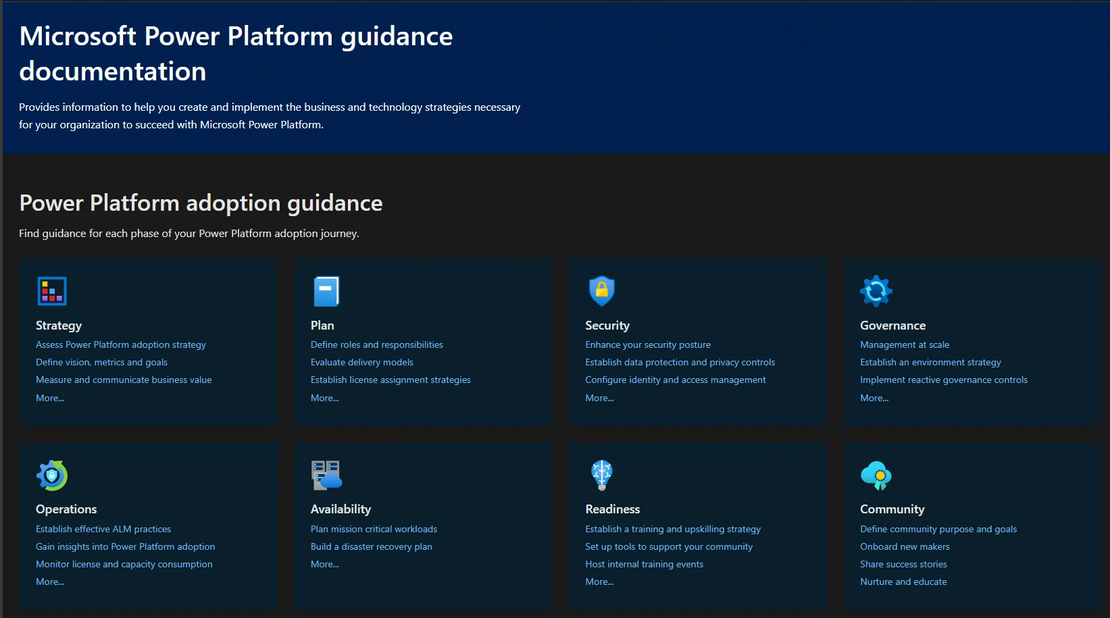Open Establish an environment strategy
Screen dimensions: 1110x618
[x=930, y=362]
